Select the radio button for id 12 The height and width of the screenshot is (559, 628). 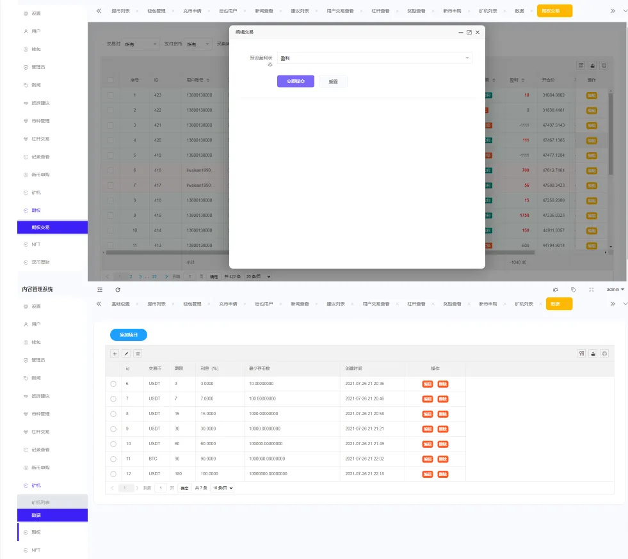point(113,474)
